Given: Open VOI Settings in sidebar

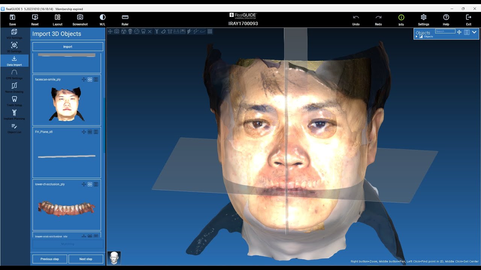Looking at the screenshot, I should tap(14, 34).
